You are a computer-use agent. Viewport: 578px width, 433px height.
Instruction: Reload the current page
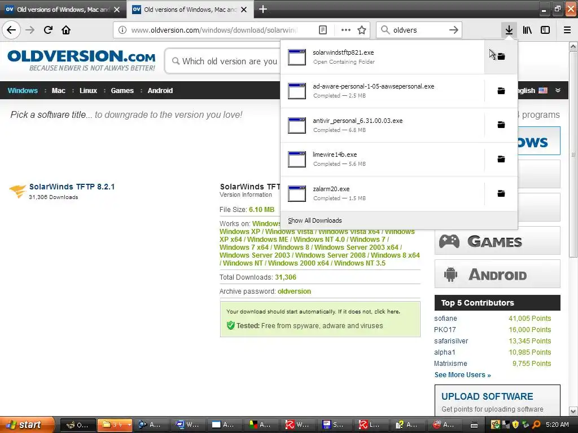click(x=48, y=30)
